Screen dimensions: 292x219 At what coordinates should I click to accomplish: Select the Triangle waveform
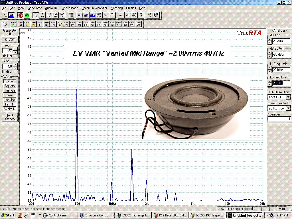point(10,90)
